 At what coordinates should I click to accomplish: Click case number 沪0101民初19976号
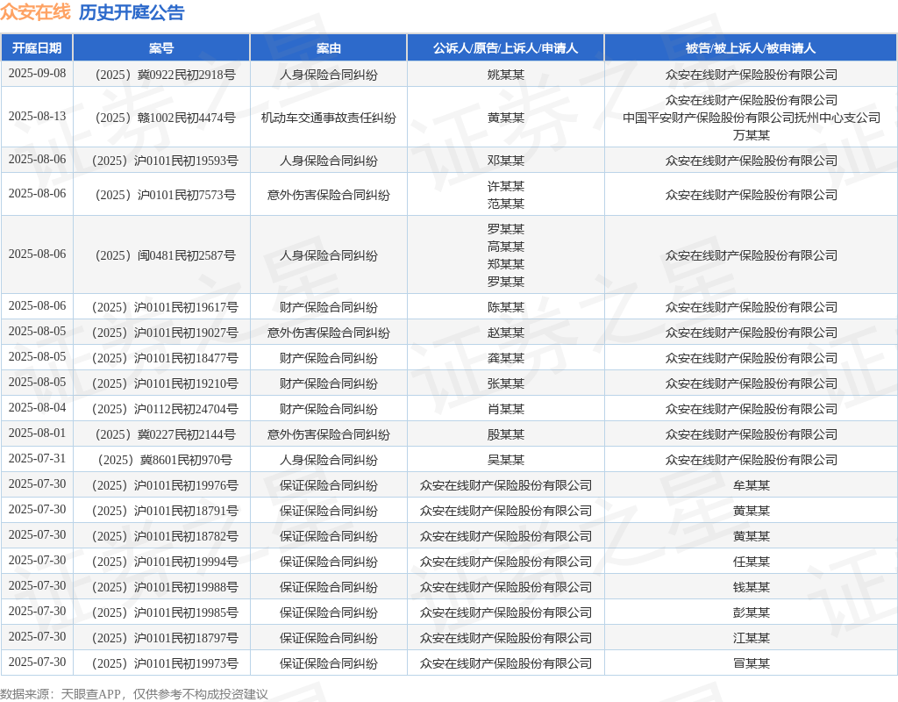tap(165, 485)
